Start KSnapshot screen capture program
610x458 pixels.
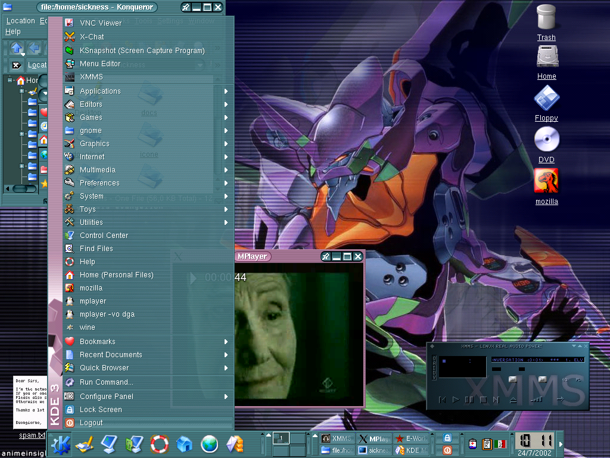148,50
